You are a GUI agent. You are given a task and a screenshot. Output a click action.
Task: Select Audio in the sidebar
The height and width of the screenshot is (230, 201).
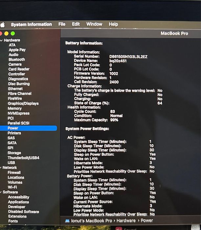tap(13, 55)
